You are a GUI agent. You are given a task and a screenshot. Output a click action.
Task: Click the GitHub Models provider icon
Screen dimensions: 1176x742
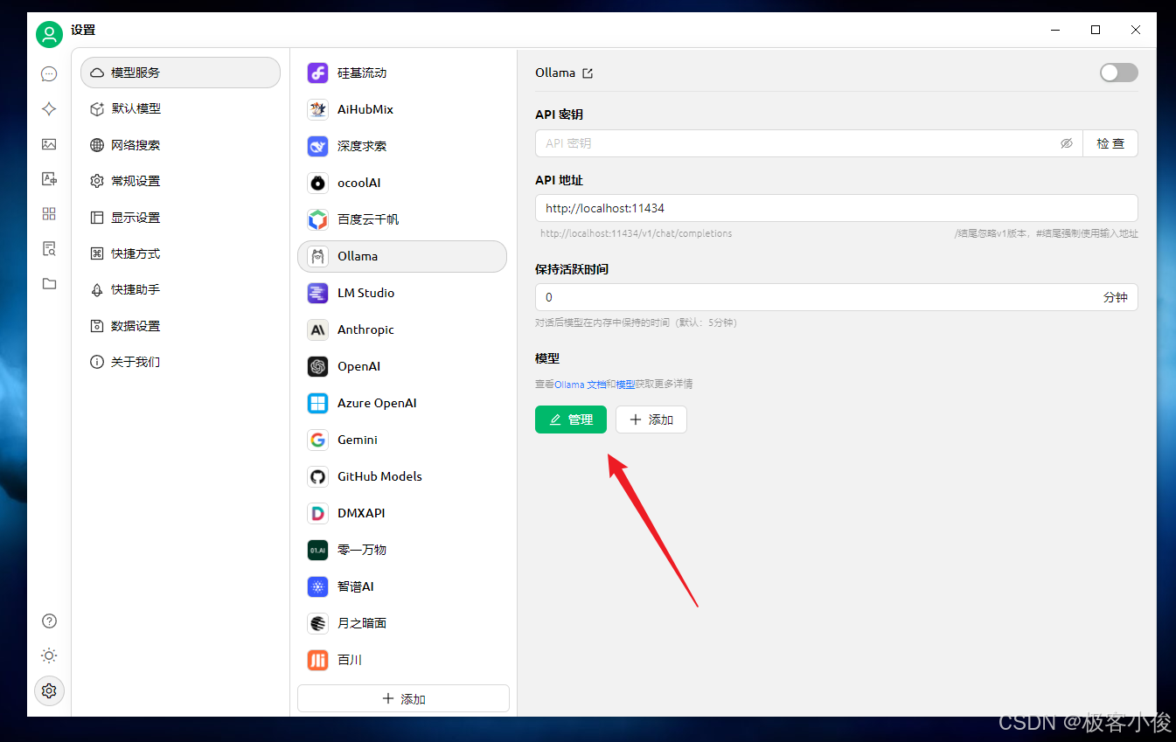point(318,477)
